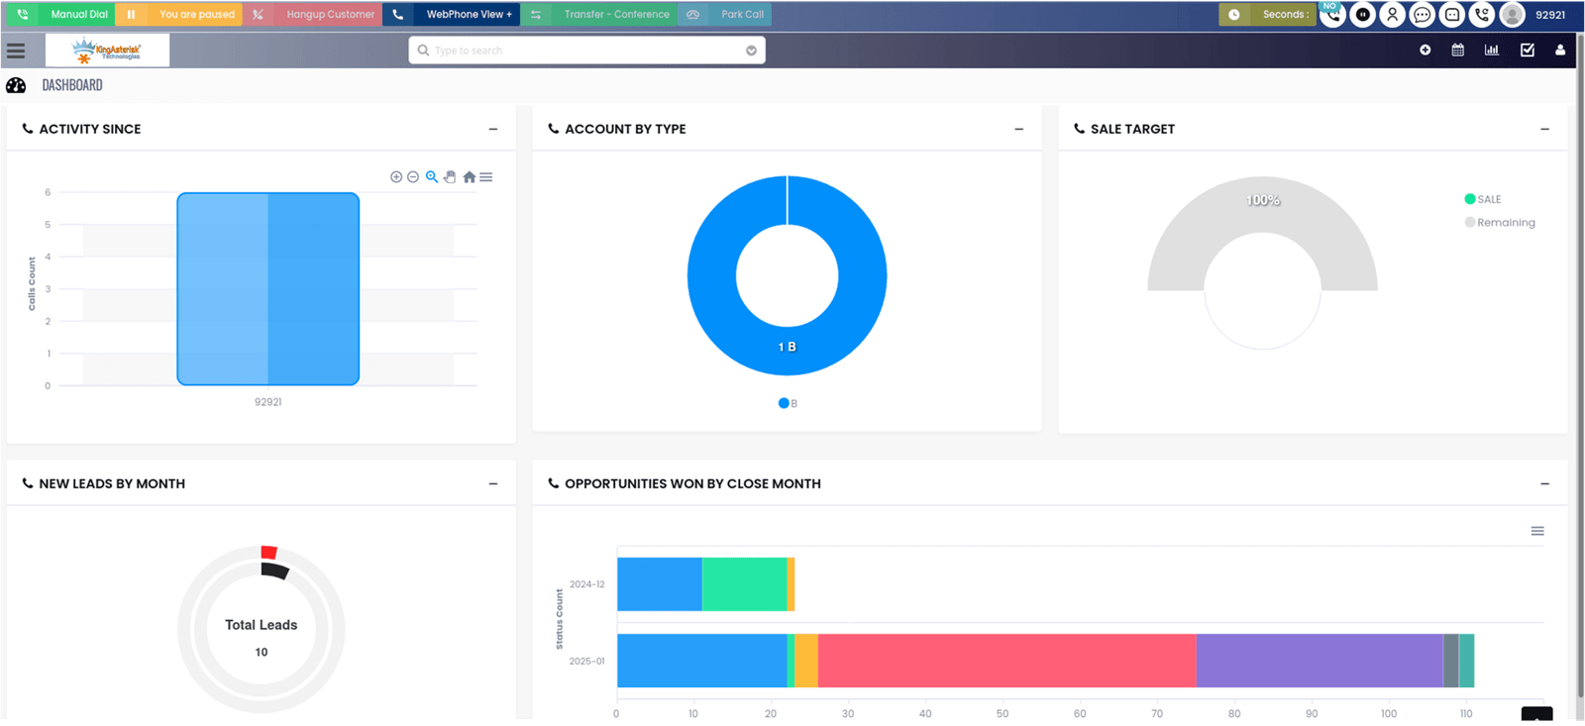
Task: Click the callback phone icon
Action: tap(1482, 15)
